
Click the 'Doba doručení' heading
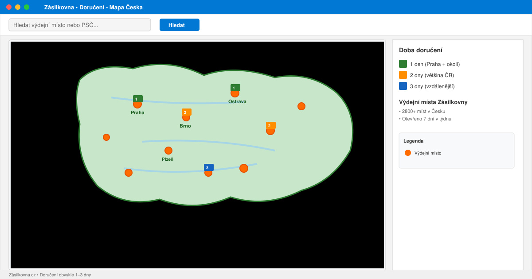tap(421, 50)
